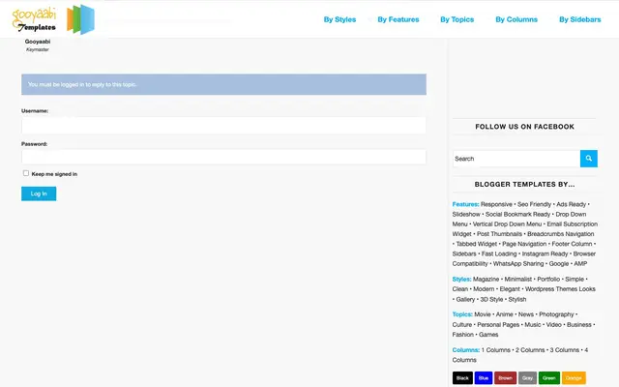Open the Minimalist style link

tap(518, 279)
